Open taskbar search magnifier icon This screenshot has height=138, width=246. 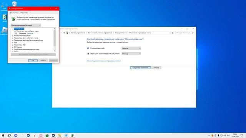coord(9,135)
